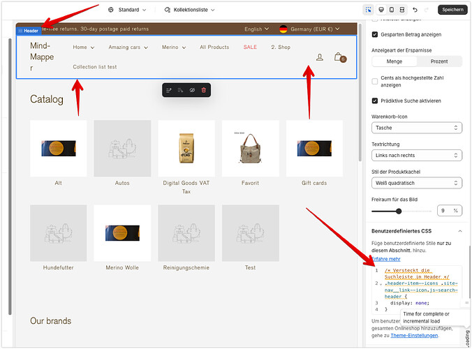Expand the Amazing cars nav menu

[128, 47]
